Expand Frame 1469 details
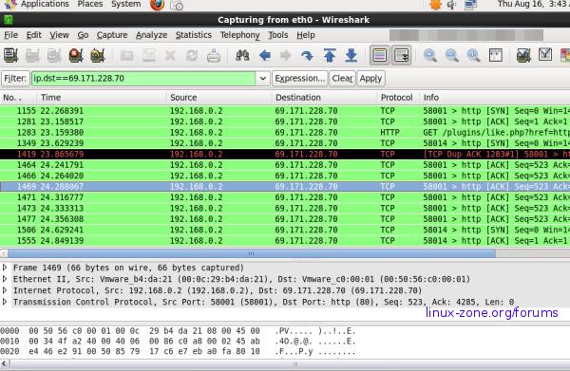Screen dimensions: 570x371 (x=5, y=268)
